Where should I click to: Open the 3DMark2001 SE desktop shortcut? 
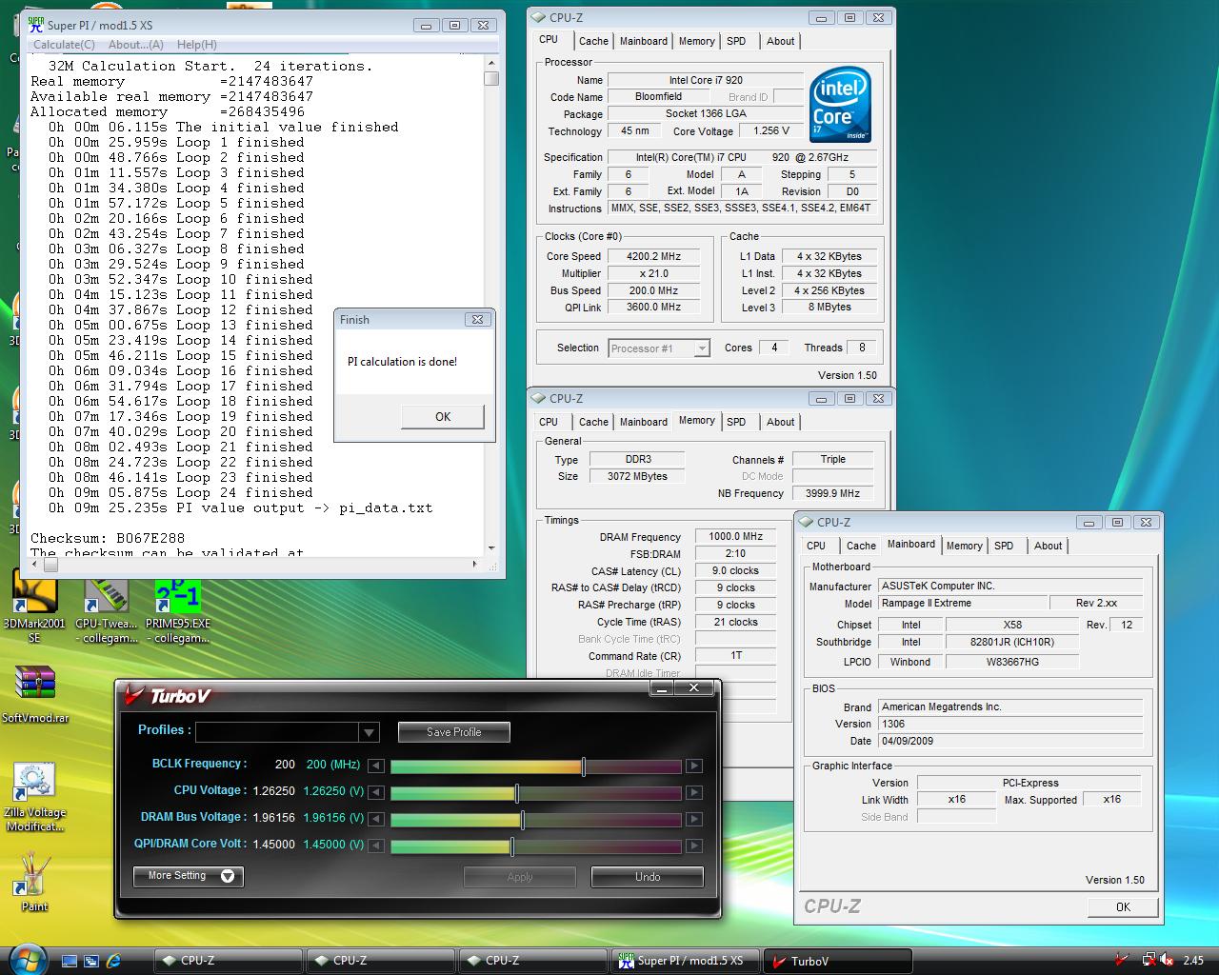33,593
